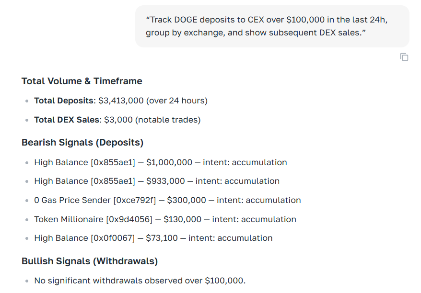Select the Token Millionaire label
The width and height of the screenshot is (421, 293).
click(x=69, y=219)
